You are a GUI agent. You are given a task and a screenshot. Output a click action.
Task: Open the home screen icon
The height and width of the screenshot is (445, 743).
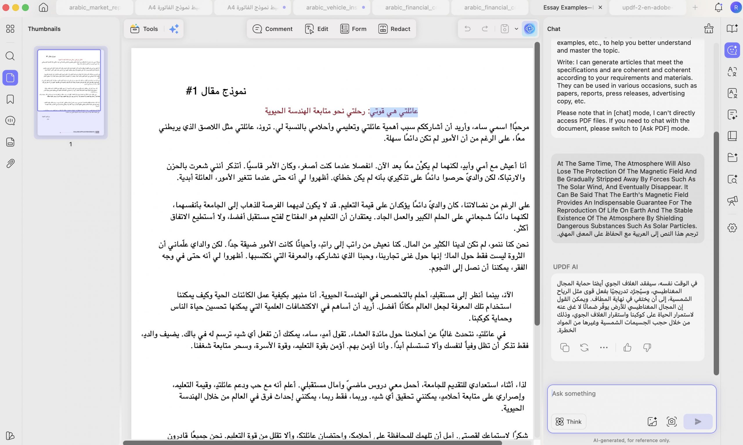(43, 8)
